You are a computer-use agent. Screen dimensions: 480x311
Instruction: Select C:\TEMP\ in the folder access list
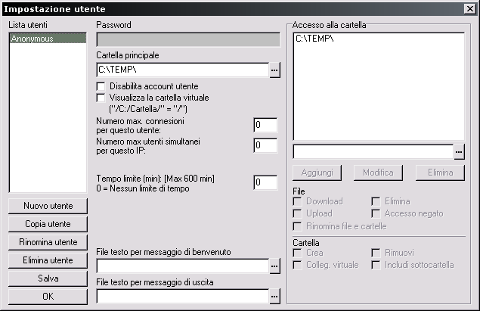(315, 39)
